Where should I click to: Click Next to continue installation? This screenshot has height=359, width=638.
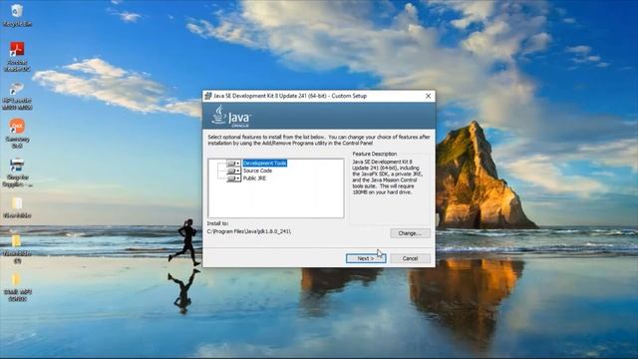pos(366,258)
